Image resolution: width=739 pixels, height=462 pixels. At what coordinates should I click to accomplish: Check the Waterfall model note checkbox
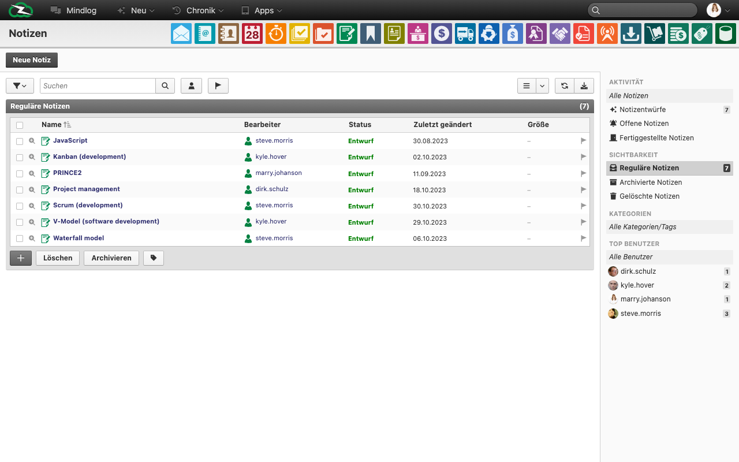pos(20,239)
